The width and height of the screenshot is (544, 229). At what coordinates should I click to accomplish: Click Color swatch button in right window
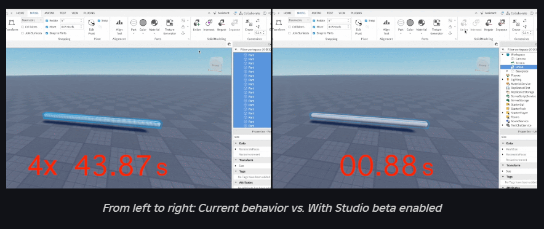click(410, 23)
